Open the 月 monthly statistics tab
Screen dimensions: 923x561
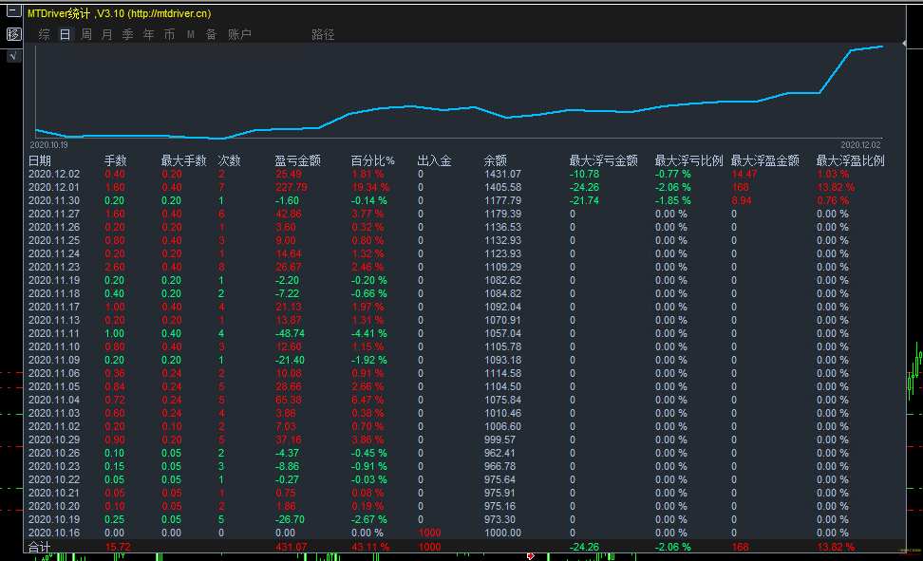(x=106, y=35)
